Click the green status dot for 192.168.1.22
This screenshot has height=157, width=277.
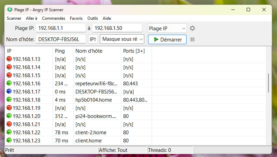(x=9, y=132)
